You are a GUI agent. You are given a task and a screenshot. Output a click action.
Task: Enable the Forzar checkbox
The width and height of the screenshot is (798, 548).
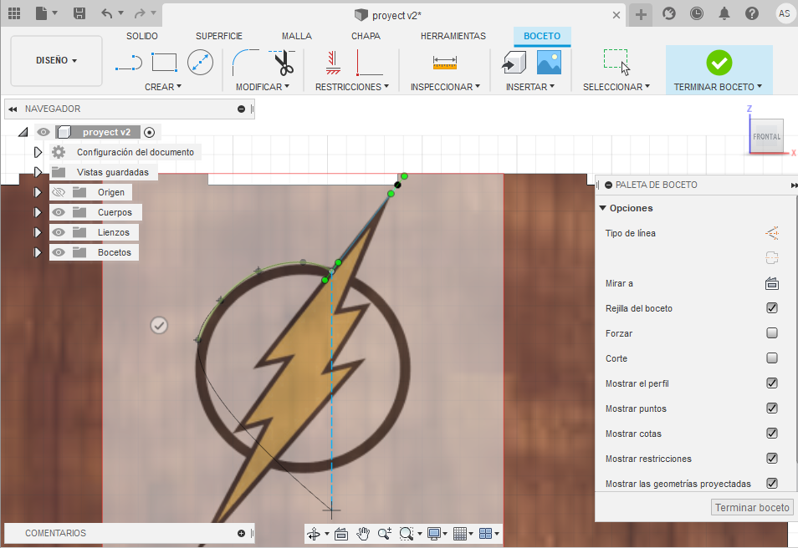coord(772,333)
